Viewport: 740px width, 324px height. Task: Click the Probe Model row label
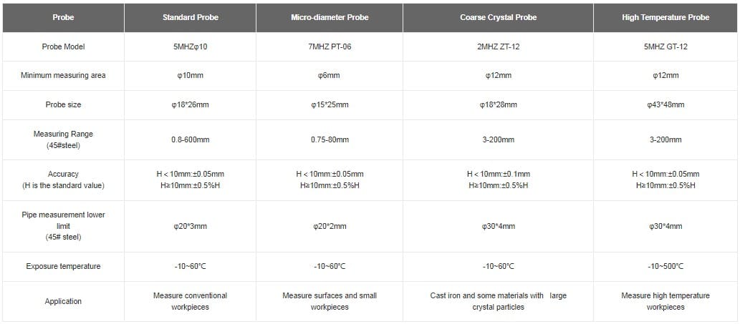click(x=63, y=46)
